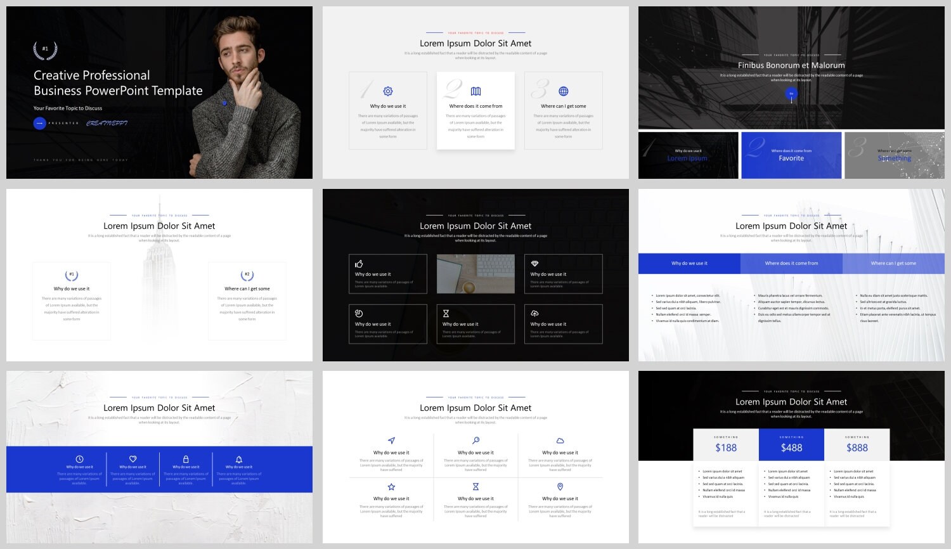Viewport: 951px width, 549px height.
Task: Click the clock icon in the blue band
Action: 79,459
